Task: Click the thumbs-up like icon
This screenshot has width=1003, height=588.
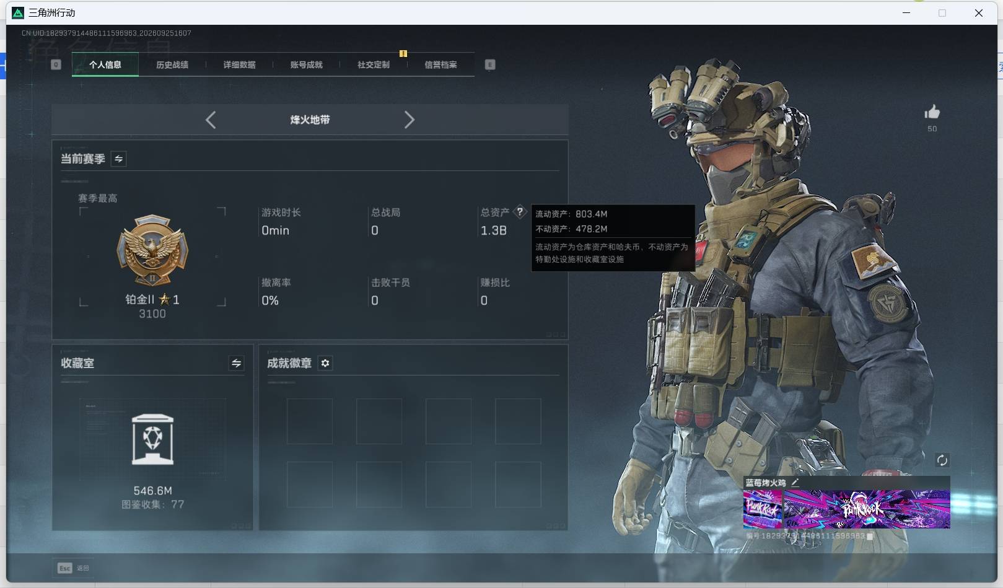Action: point(932,112)
